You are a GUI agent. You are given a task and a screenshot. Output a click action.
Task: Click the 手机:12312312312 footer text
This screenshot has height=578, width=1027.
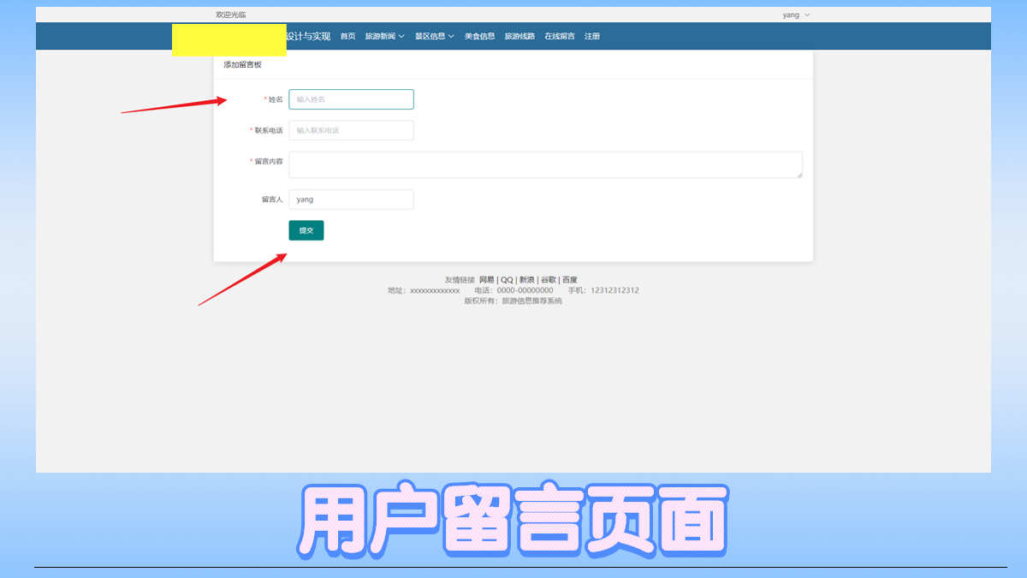point(603,290)
